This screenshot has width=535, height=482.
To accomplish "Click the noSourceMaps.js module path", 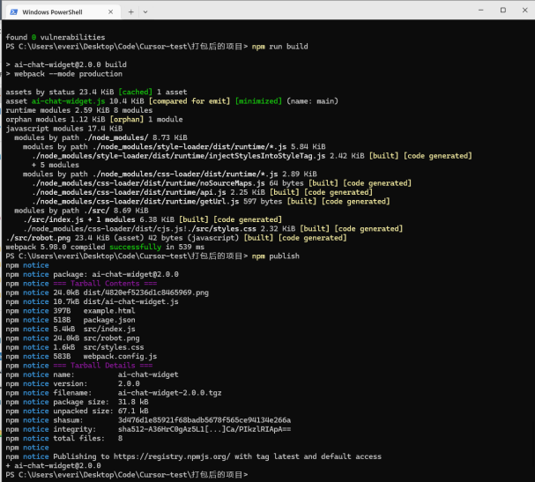I will point(148,182).
